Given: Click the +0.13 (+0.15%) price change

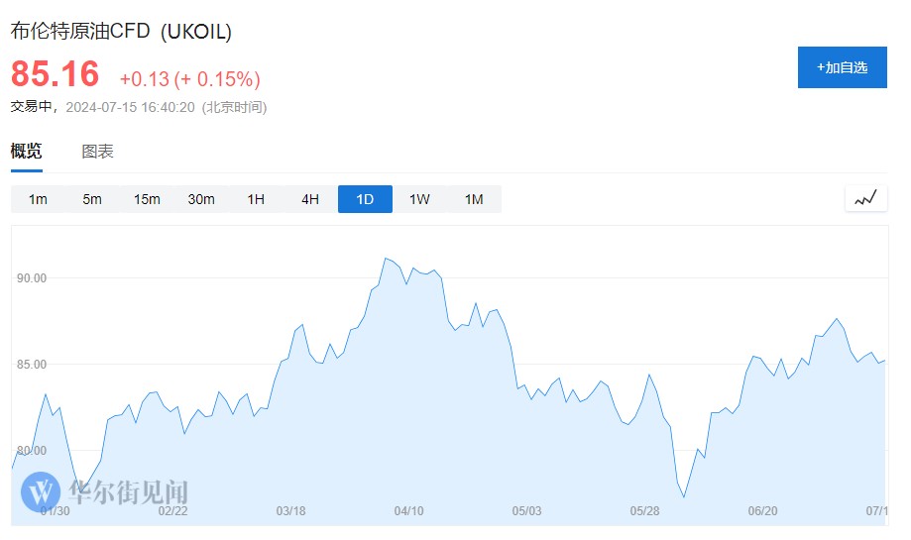Looking at the screenshot, I should (189, 79).
